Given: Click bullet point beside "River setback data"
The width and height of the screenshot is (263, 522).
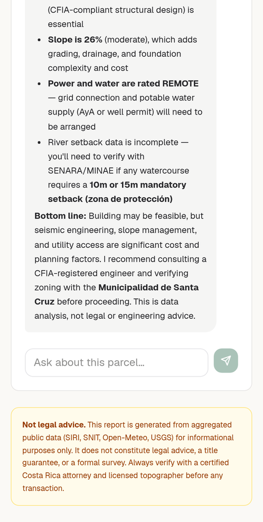Looking at the screenshot, I should click(x=39, y=142).
